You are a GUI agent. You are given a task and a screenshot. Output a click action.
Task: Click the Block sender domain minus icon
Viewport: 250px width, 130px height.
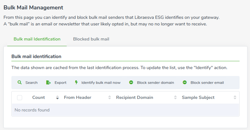click(131, 82)
